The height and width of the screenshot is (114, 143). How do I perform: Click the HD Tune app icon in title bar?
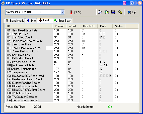(x=3, y=3)
